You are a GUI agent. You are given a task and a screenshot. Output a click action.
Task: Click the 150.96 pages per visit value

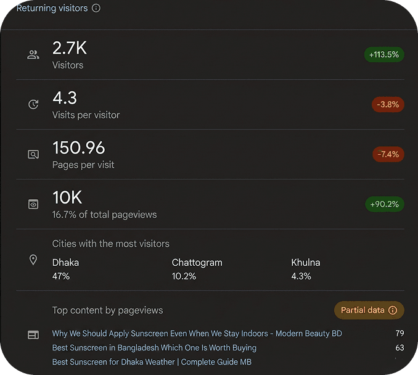click(x=79, y=147)
